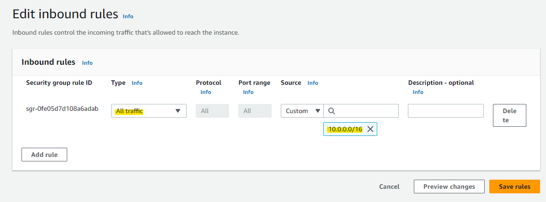Click the Description optional text field
Screen dimensions: 546x202
(x=446, y=111)
